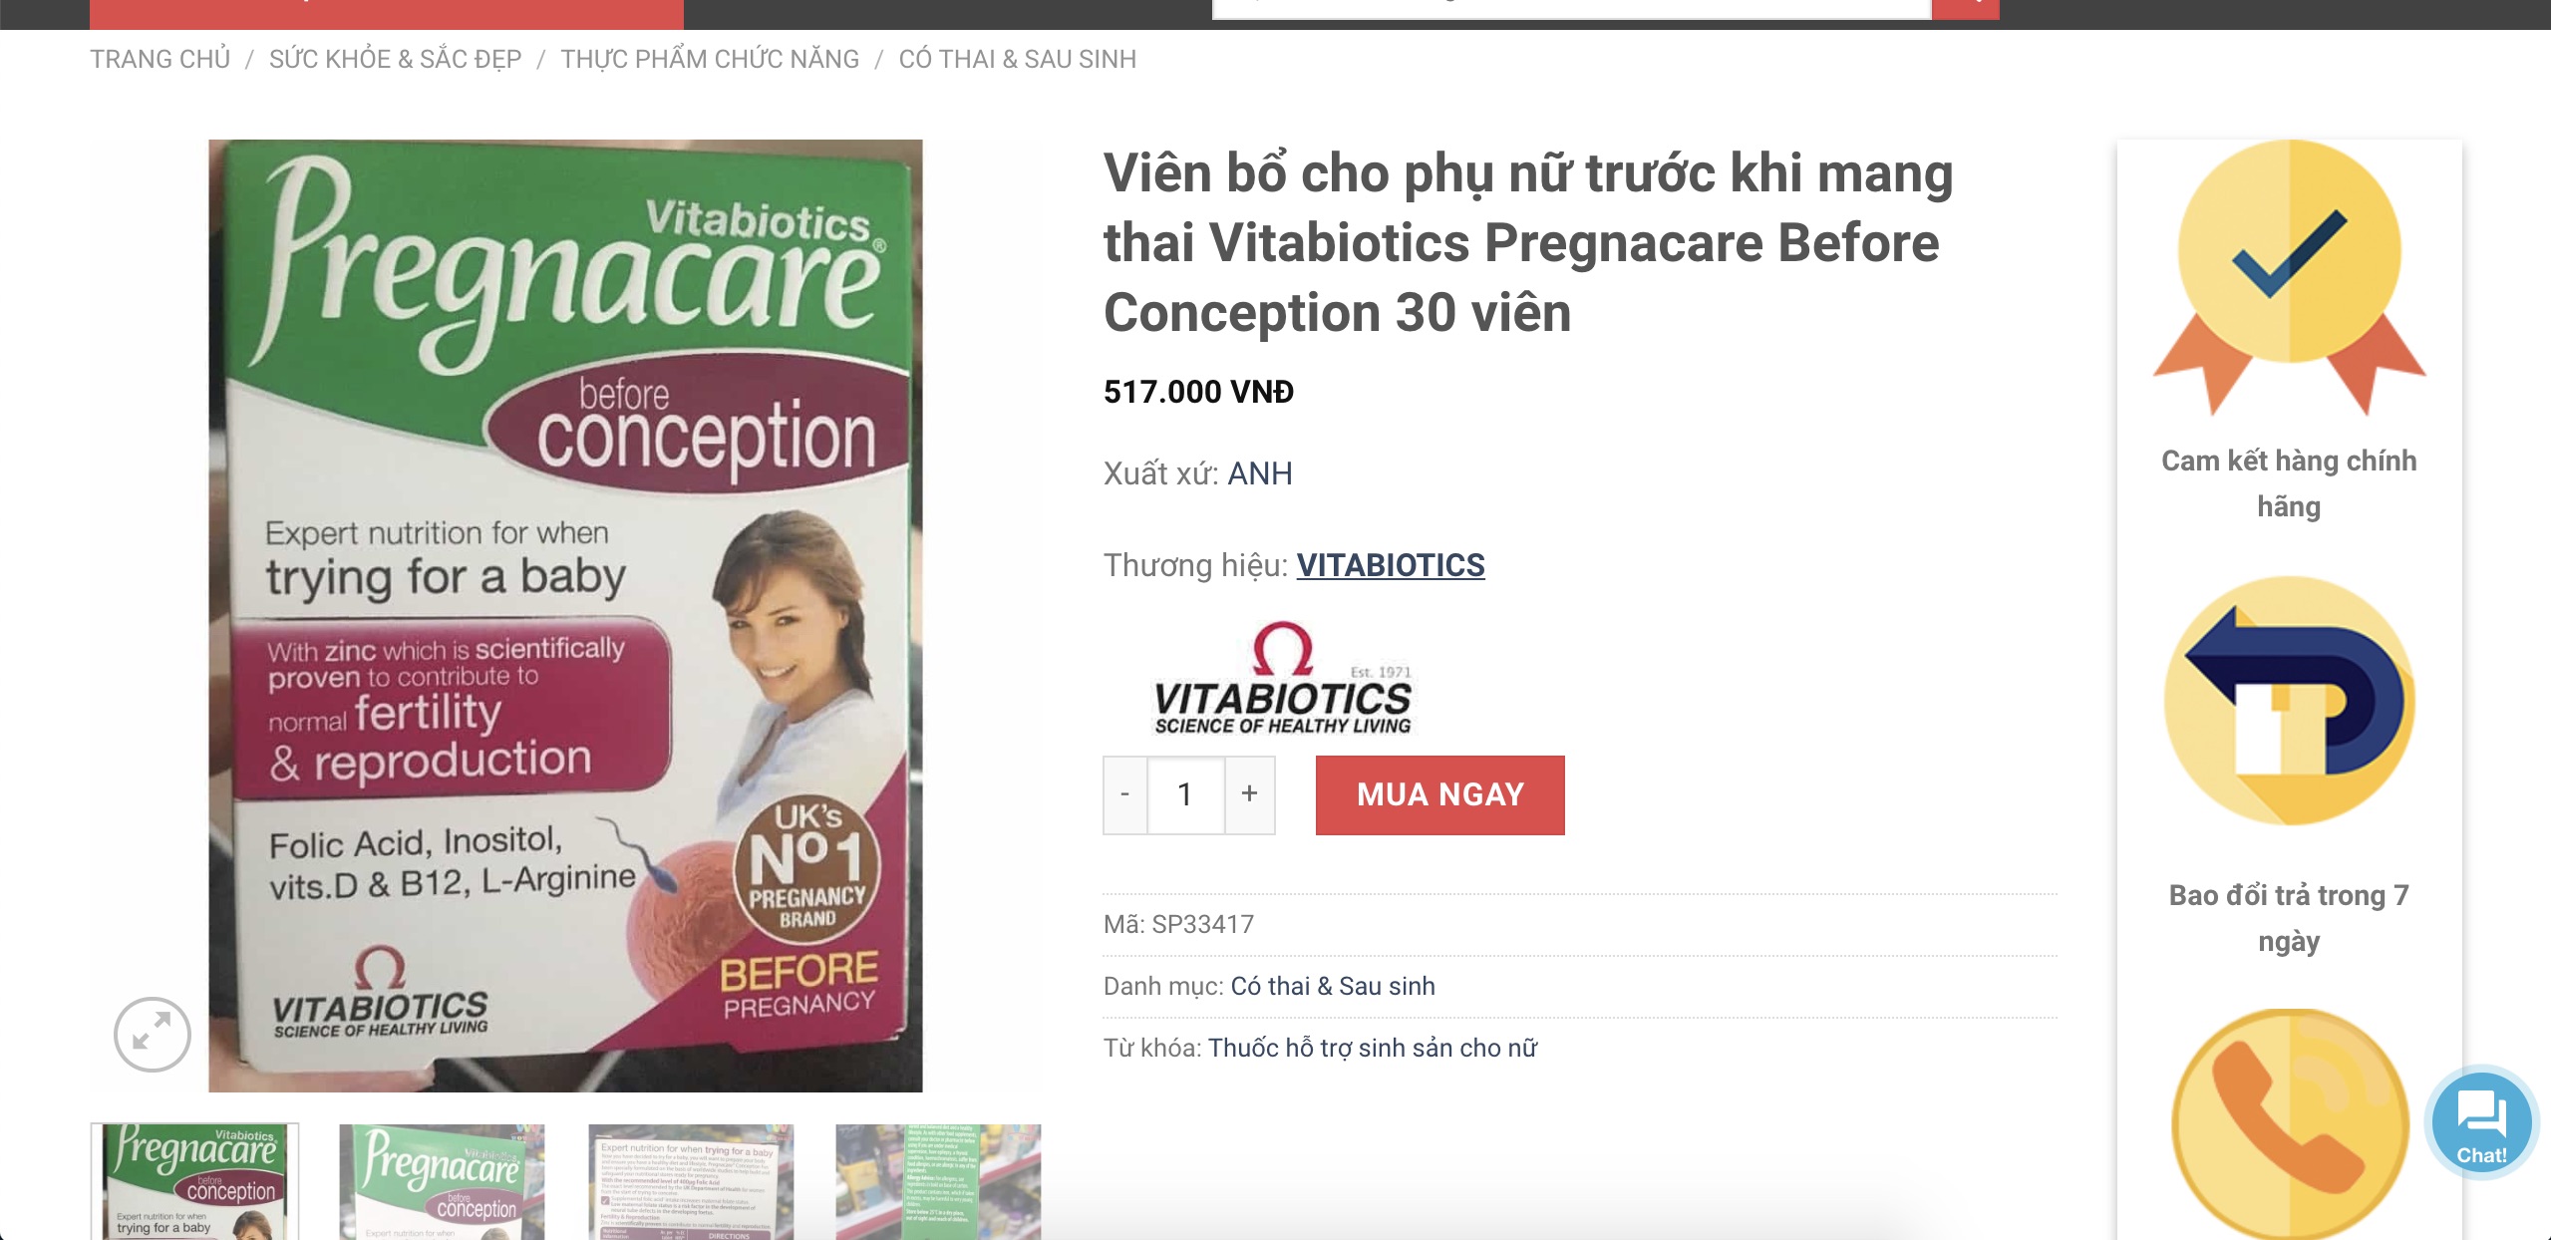Select the third thumbnail showing box text
This screenshot has height=1240, width=2551.
[691, 1182]
